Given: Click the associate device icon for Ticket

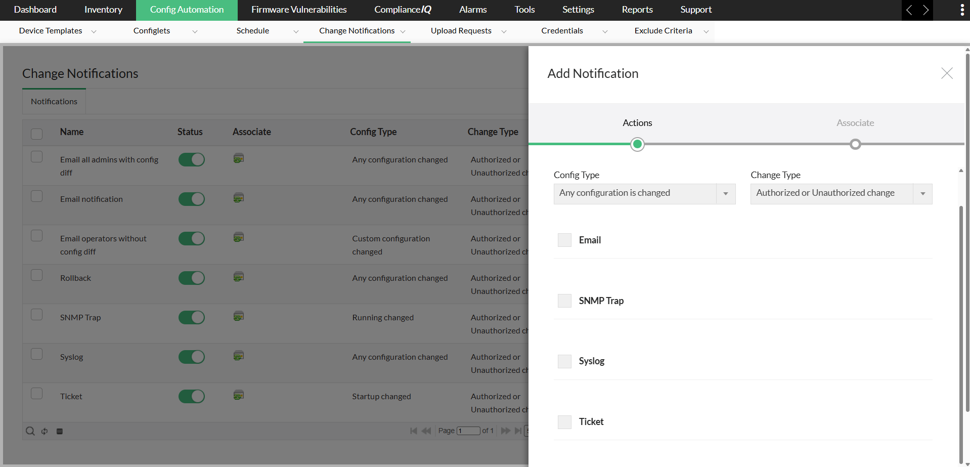Looking at the screenshot, I should (239, 395).
